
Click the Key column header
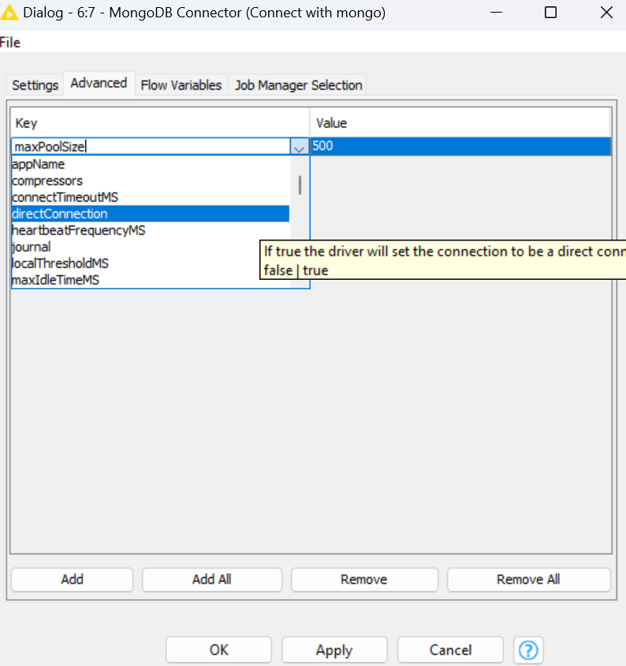point(160,123)
